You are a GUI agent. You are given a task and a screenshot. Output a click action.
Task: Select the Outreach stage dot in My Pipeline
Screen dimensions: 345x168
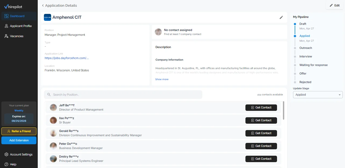(x=295, y=48)
